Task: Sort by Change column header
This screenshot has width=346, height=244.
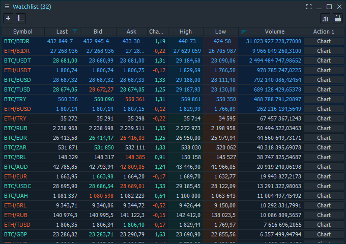Action: click(158, 32)
